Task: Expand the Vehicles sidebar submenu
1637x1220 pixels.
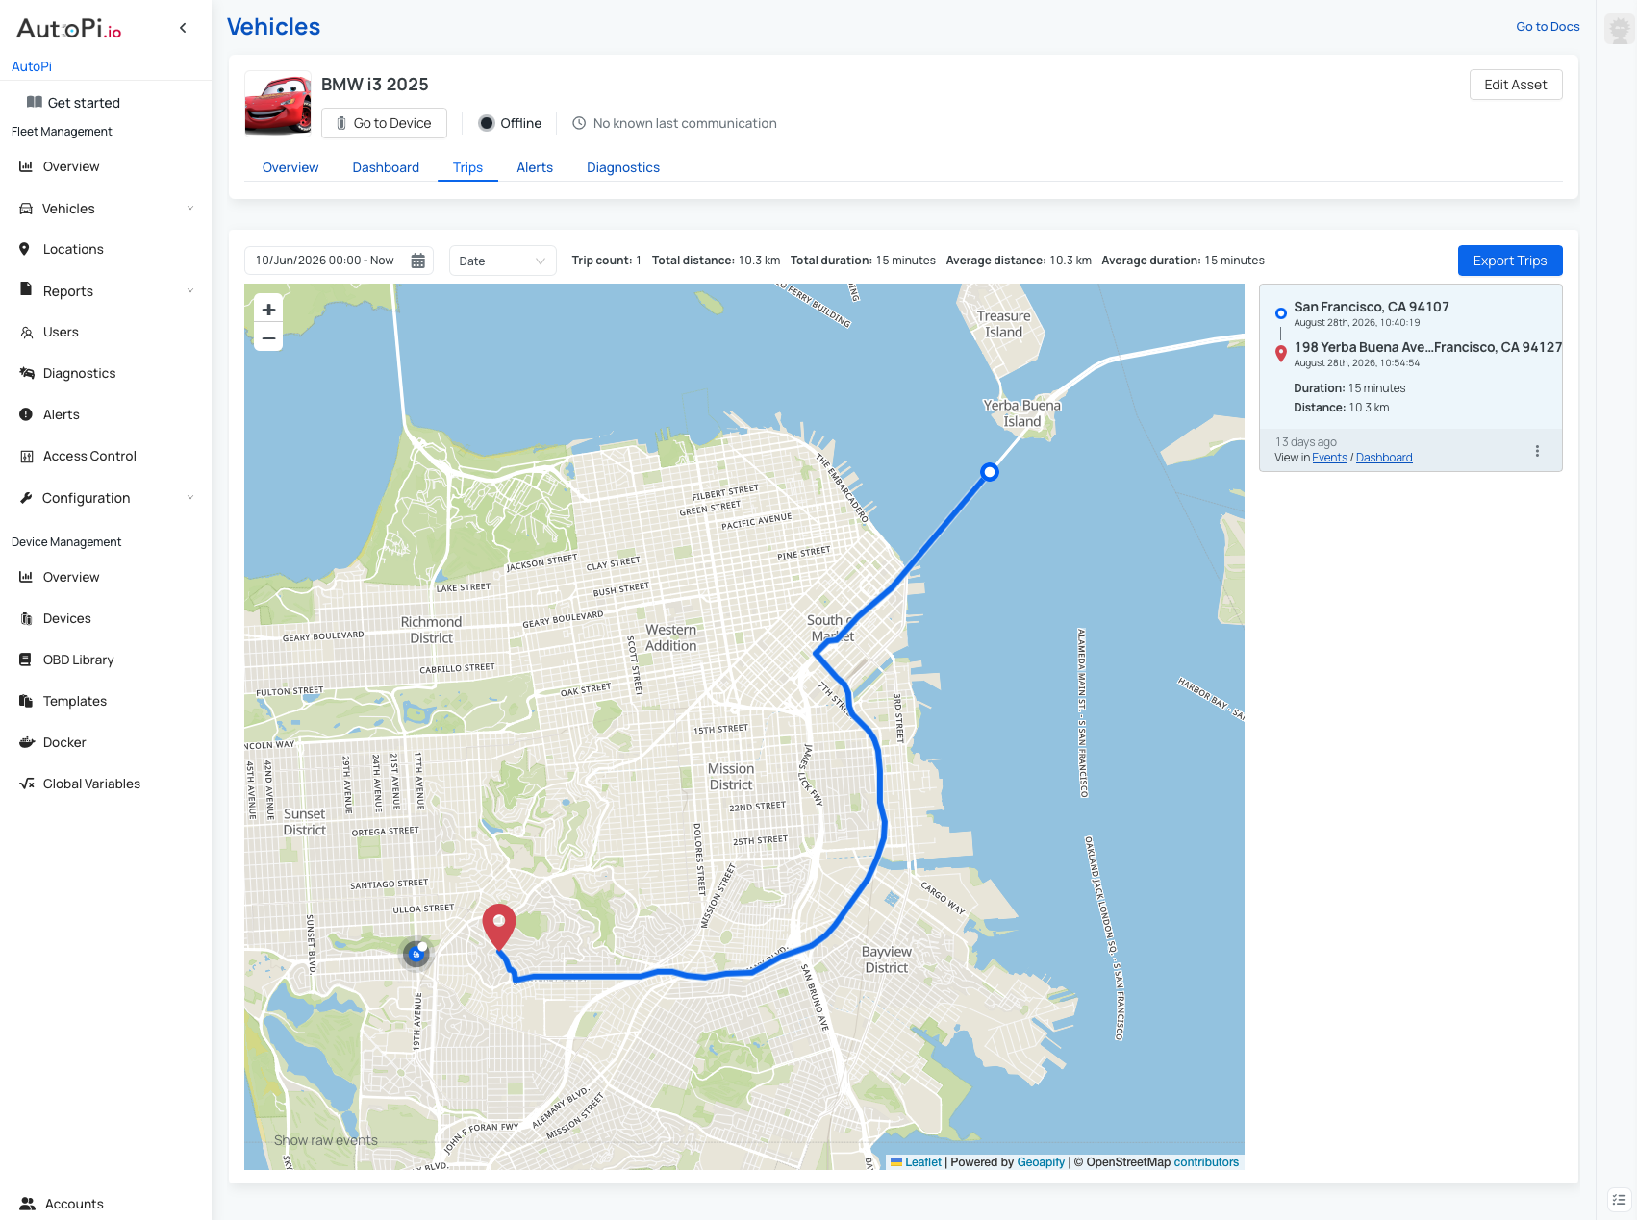Action: point(190,209)
